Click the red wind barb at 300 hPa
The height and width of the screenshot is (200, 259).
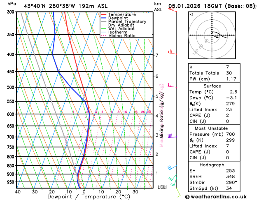click(173, 9)
